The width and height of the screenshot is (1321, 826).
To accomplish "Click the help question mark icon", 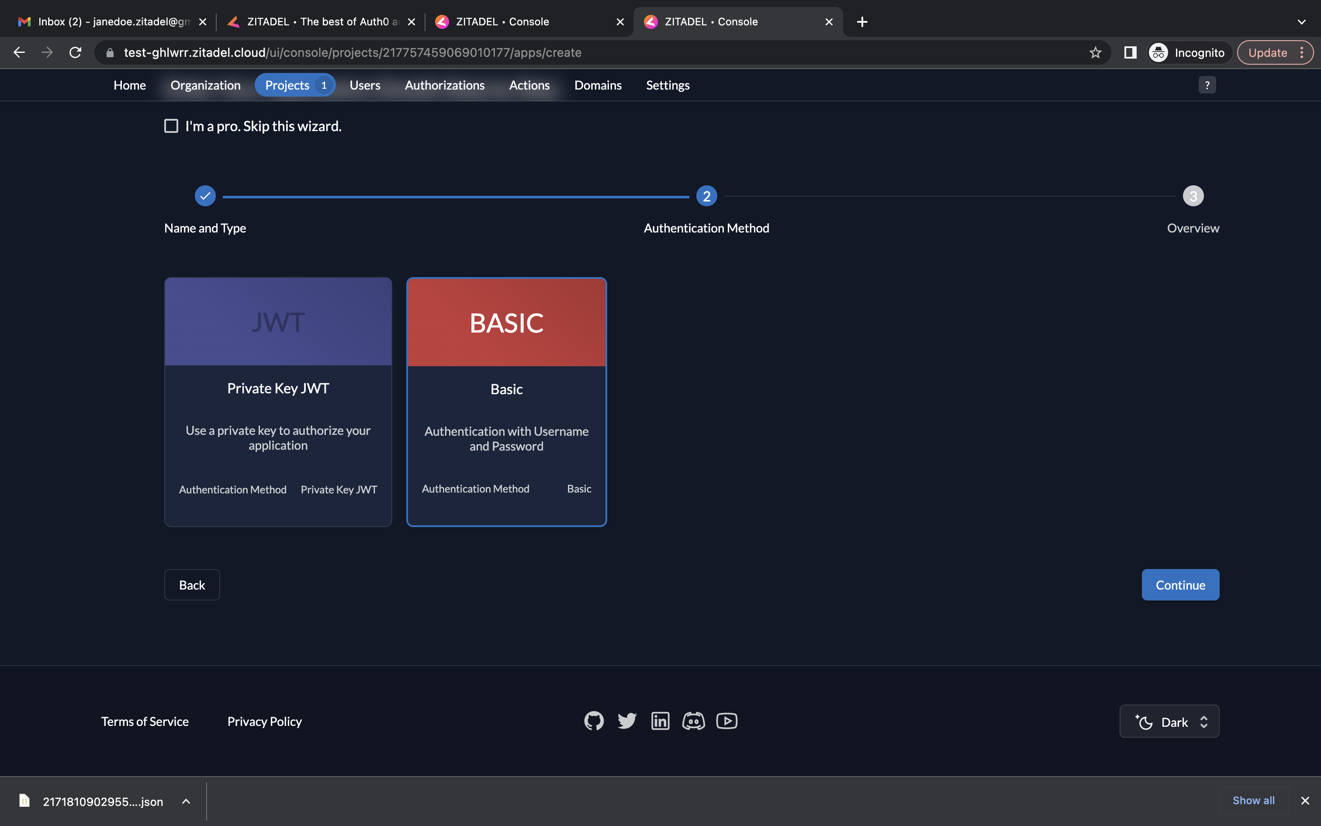I will tap(1207, 85).
